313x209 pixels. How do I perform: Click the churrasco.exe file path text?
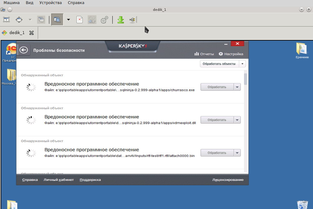tap(120, 90)
